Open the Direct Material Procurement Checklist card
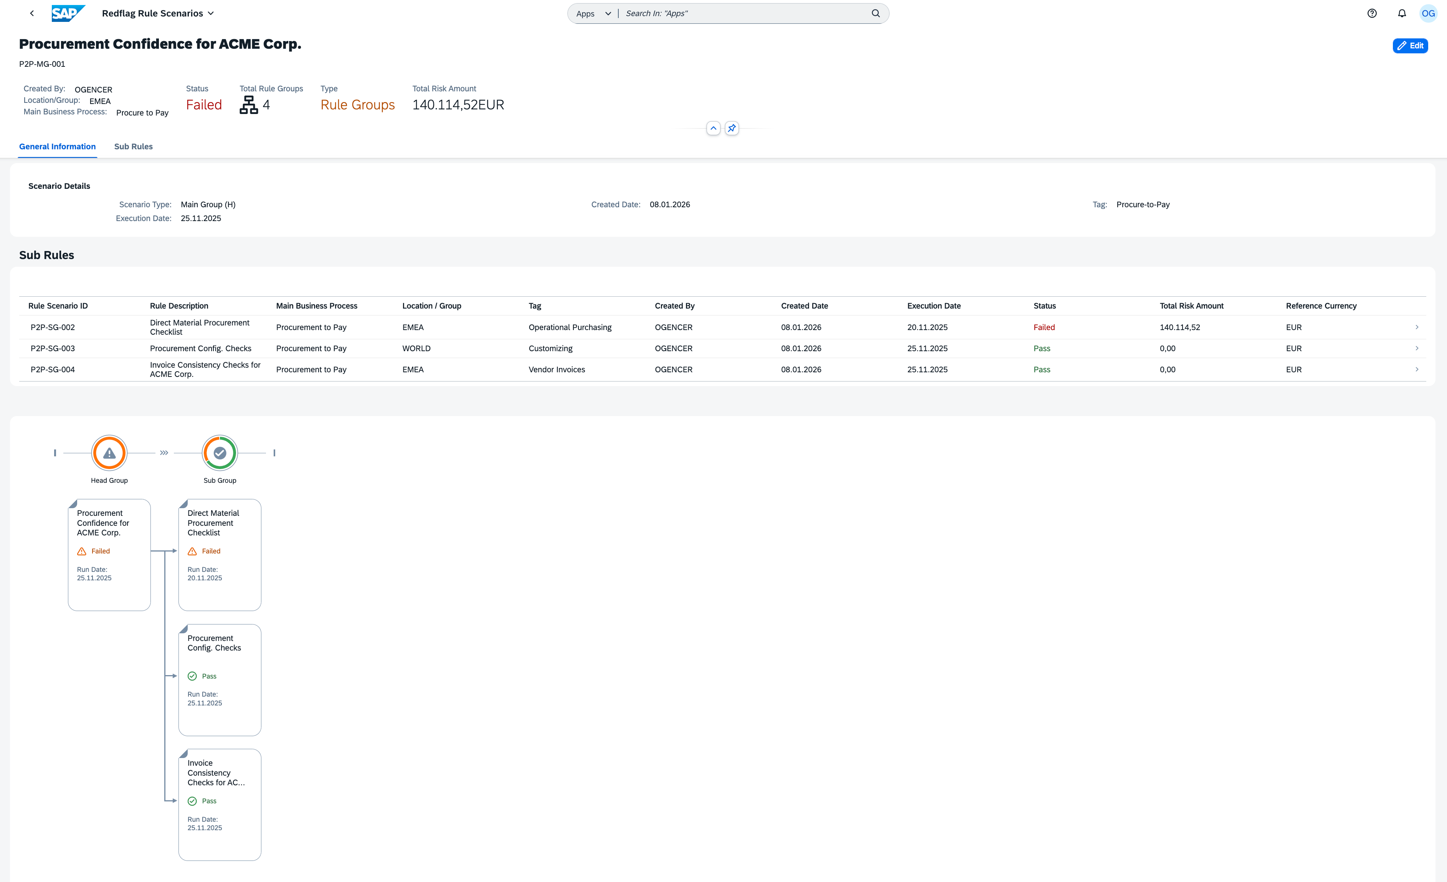 pos(220,555)
